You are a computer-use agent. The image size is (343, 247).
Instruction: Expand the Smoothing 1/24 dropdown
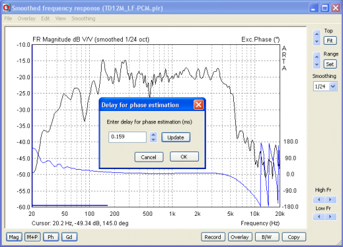point(333,86)
